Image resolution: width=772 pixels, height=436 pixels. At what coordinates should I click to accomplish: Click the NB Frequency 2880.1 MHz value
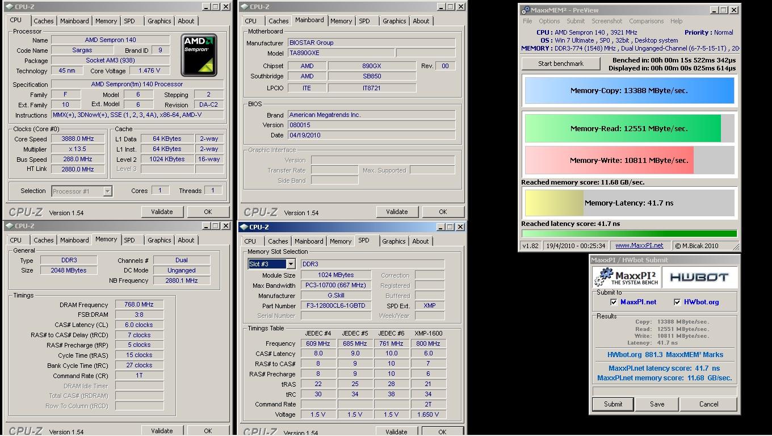coord(182,280)
